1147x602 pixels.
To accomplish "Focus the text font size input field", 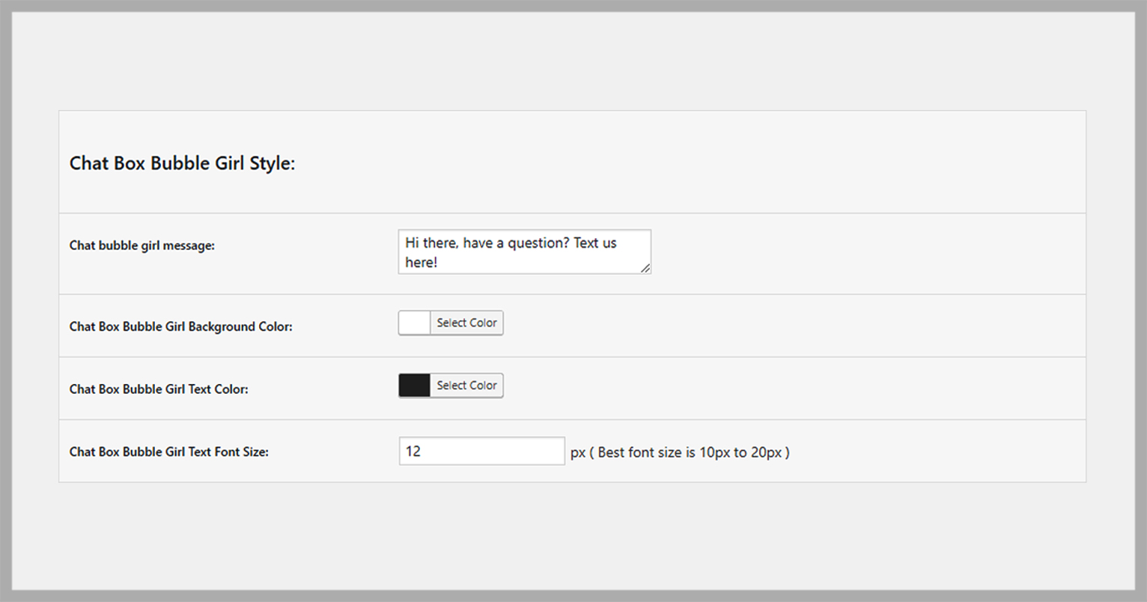I will point(482,451).
